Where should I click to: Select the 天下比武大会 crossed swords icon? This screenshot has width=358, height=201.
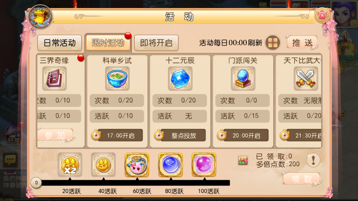[x=306, y=78]
